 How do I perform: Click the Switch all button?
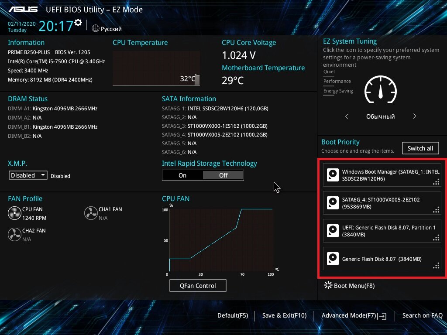(x=420, y=148)
